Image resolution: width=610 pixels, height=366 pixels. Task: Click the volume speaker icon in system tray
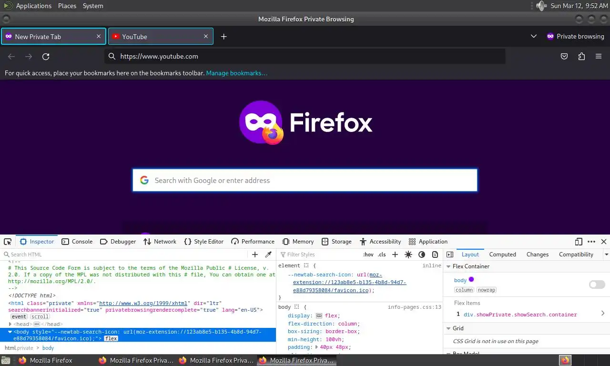point(541,6)
